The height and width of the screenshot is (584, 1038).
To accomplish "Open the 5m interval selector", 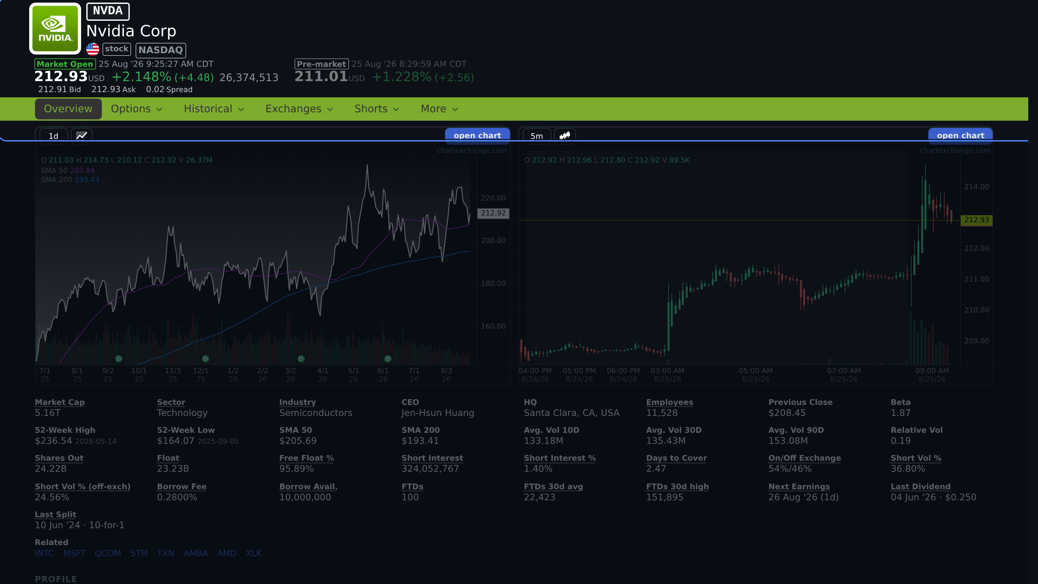I will [537, 136].
